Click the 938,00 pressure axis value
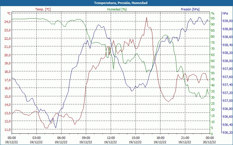233x145 pixels. [x=227, y=61]
